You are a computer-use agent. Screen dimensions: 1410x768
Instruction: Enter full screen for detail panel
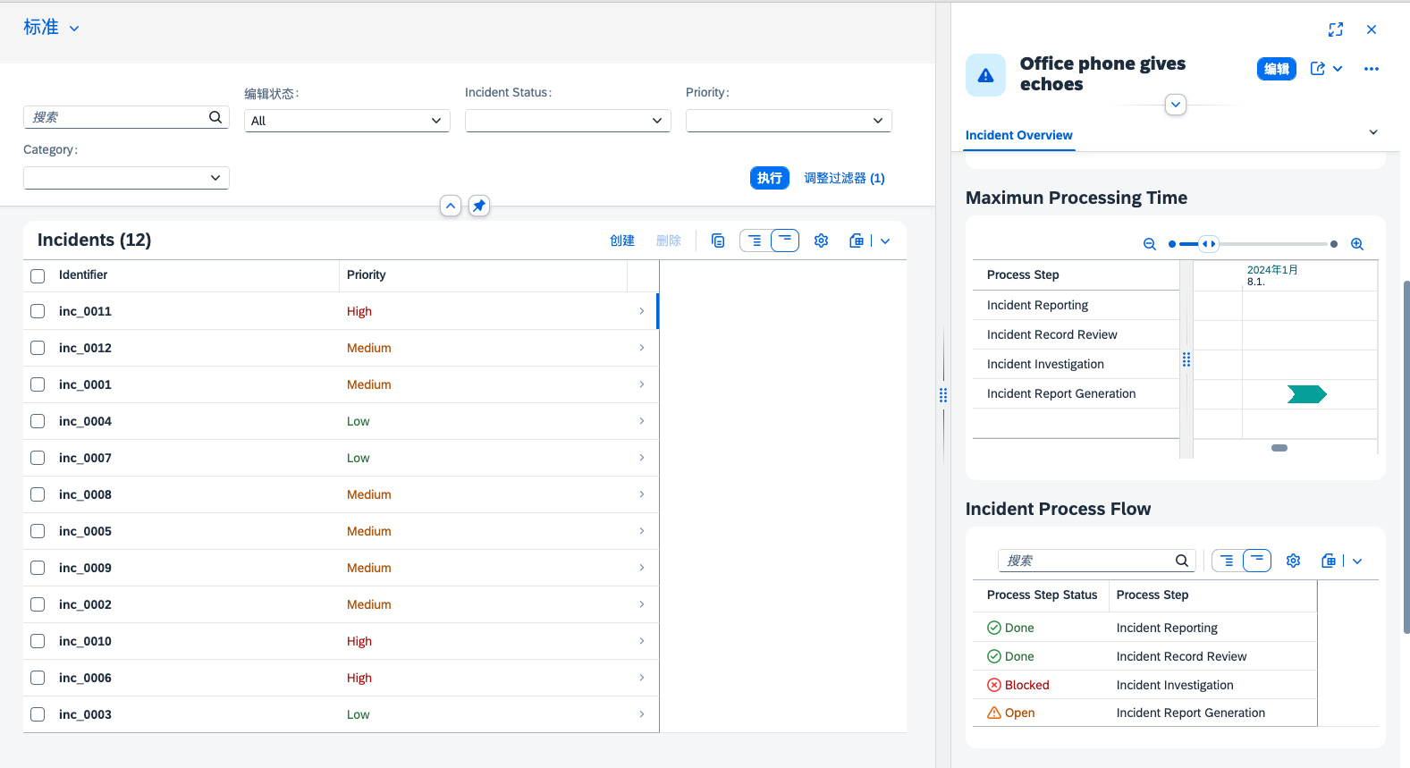(1335, 30)
